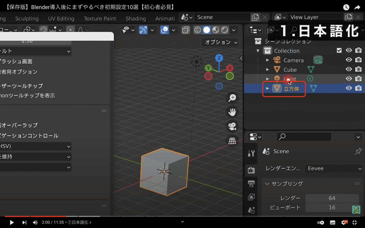Hide Camera with its eye icon
The width and height of the screenshot is (365, 228).
point(349,60)
